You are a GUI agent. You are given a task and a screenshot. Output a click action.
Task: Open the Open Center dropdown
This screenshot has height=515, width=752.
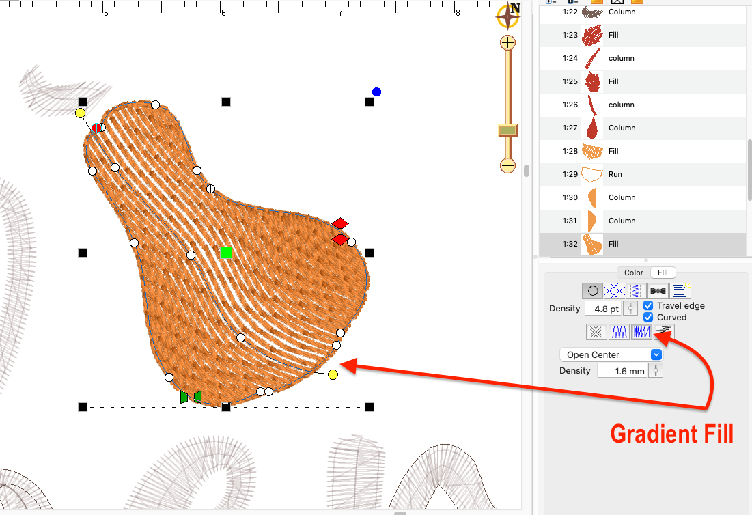point(611,354)
